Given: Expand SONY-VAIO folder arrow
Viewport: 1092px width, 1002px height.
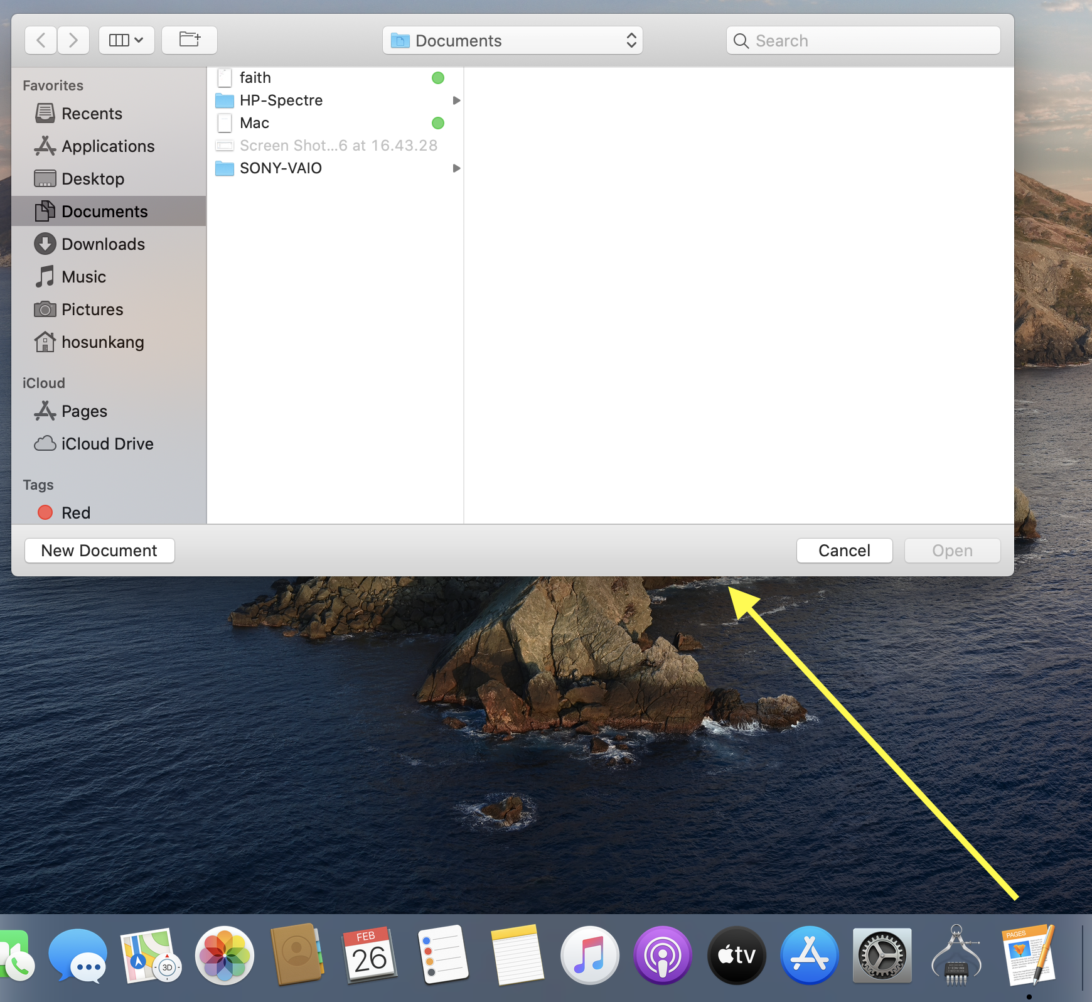Looking at the screenshot, I should pos(456,168).
